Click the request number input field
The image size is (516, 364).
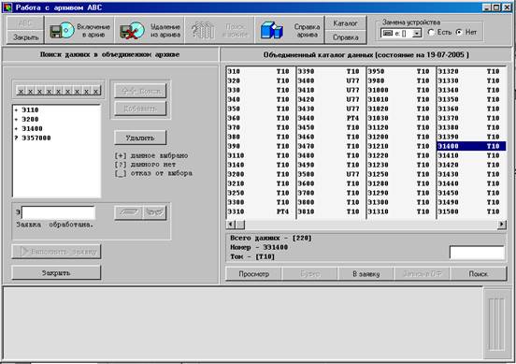[59, 212]
